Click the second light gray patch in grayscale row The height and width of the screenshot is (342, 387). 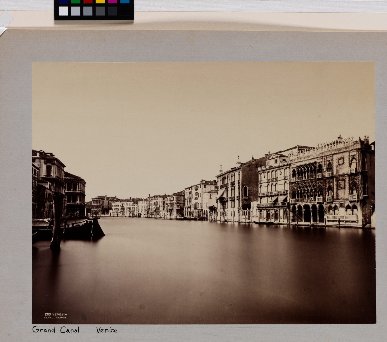pyautogui.click(x=75, y=11)
